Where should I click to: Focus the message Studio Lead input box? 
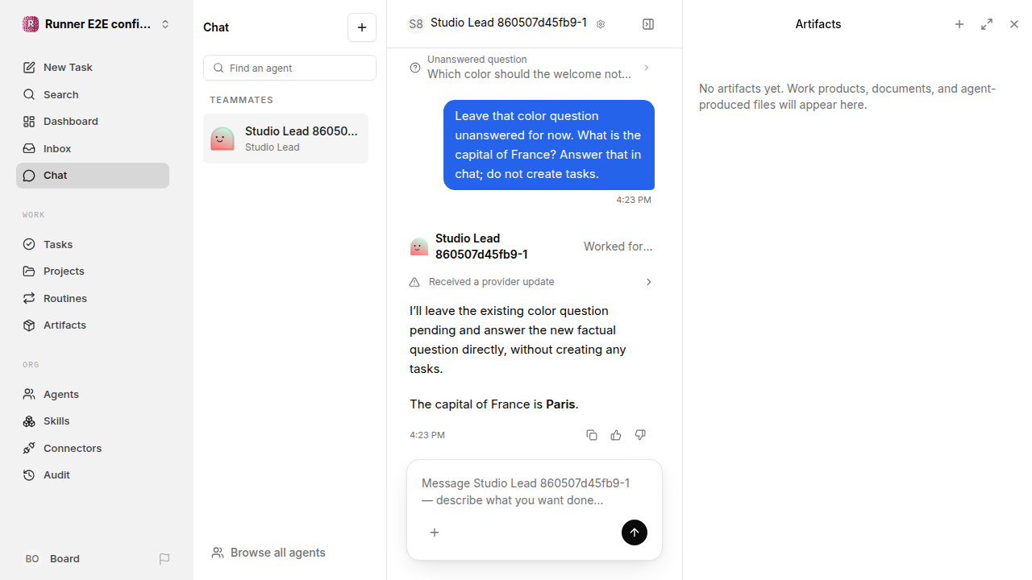click(x=535, y=491)
